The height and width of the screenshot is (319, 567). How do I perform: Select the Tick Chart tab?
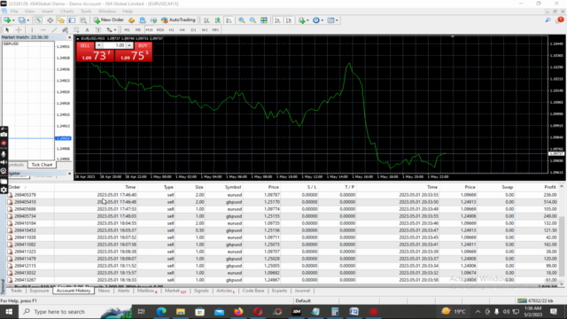coord(42,165)
